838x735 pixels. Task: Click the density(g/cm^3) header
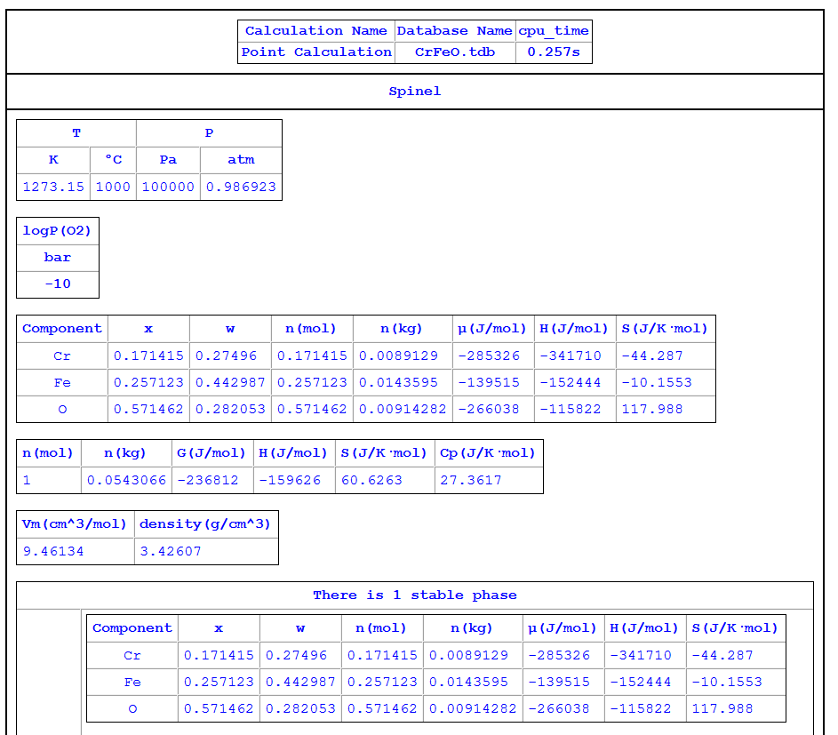204,524
